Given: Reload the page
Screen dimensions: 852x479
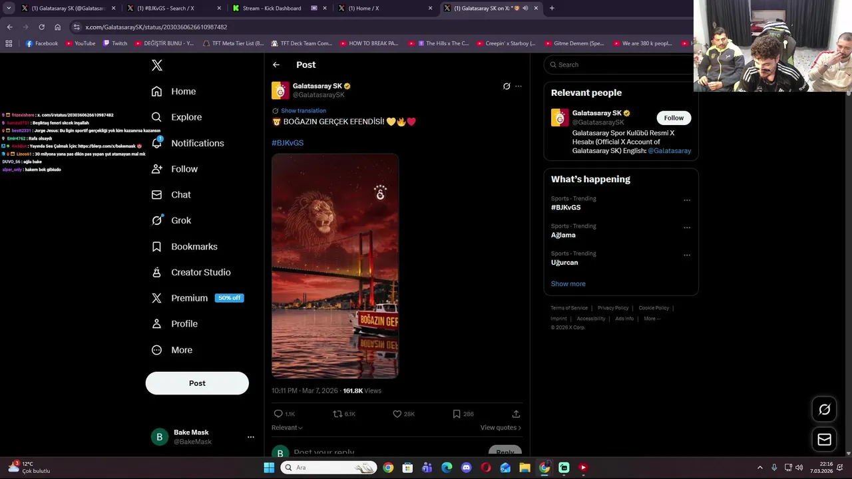Looking at the screenshot, I should tap(41, 27).
